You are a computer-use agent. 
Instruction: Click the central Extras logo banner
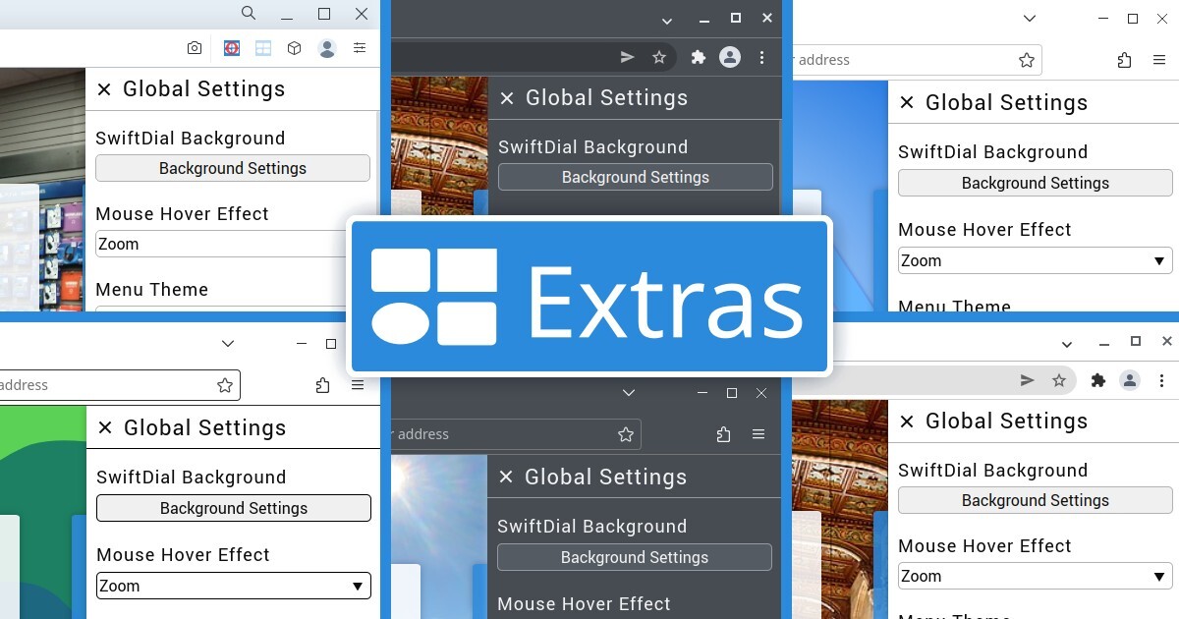coord(589,296)
